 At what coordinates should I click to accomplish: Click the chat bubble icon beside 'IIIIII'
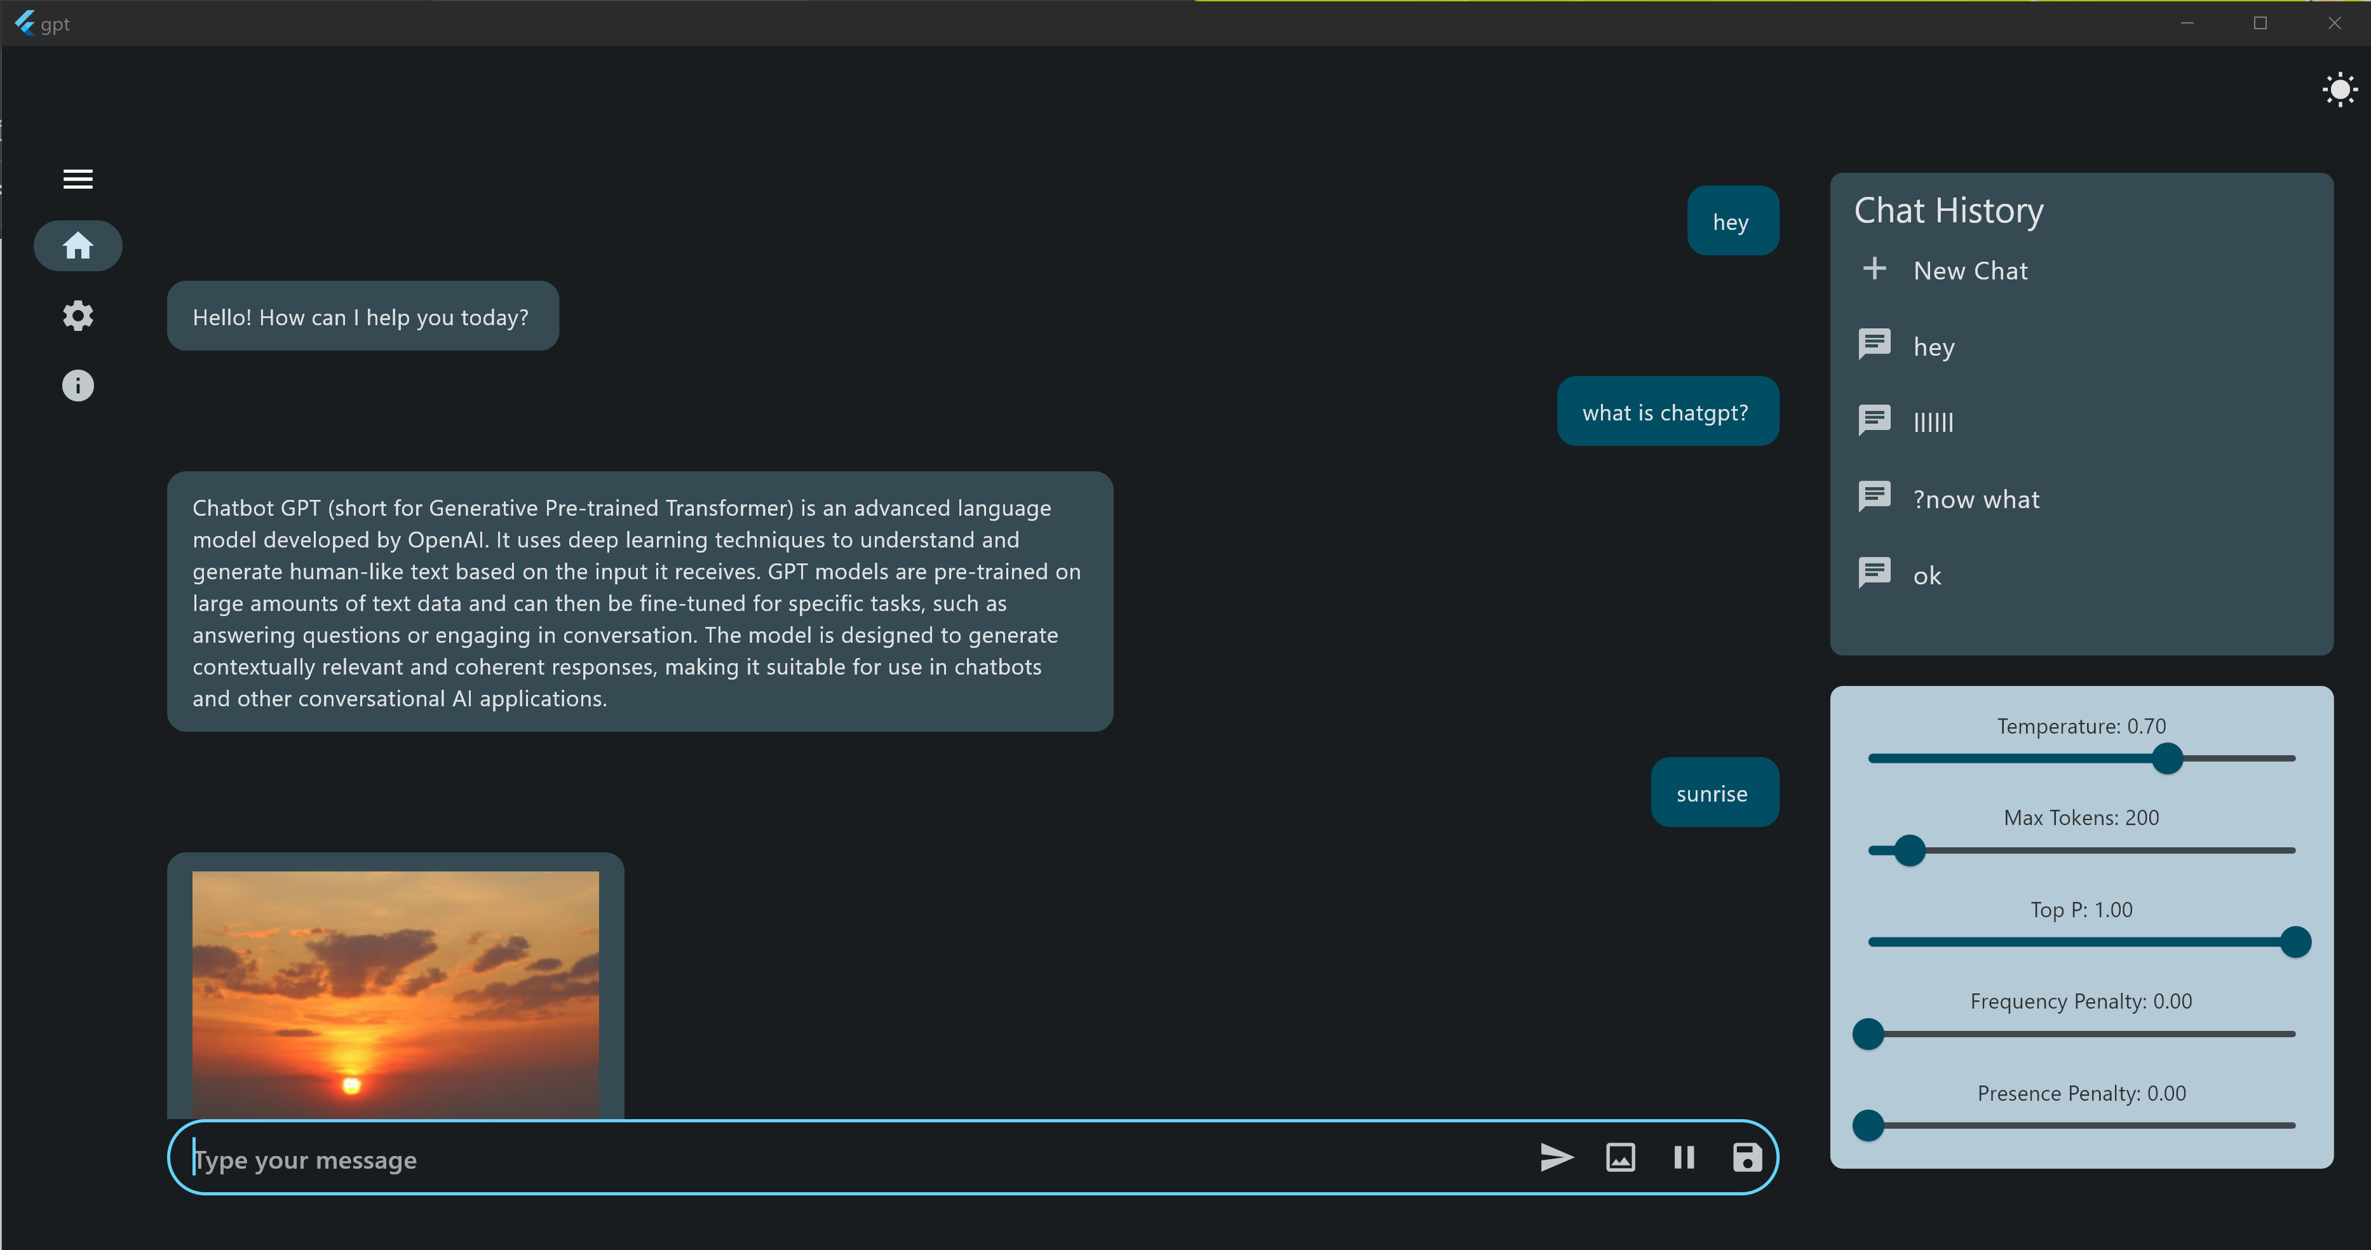click(x=1875, y=420)
